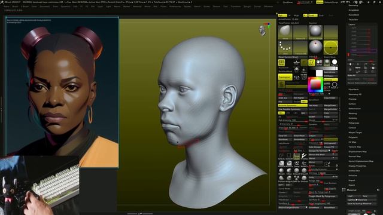Screen dimensions: 383x215
Task: Open the Transform menu
Action: (x=235, y=7)
